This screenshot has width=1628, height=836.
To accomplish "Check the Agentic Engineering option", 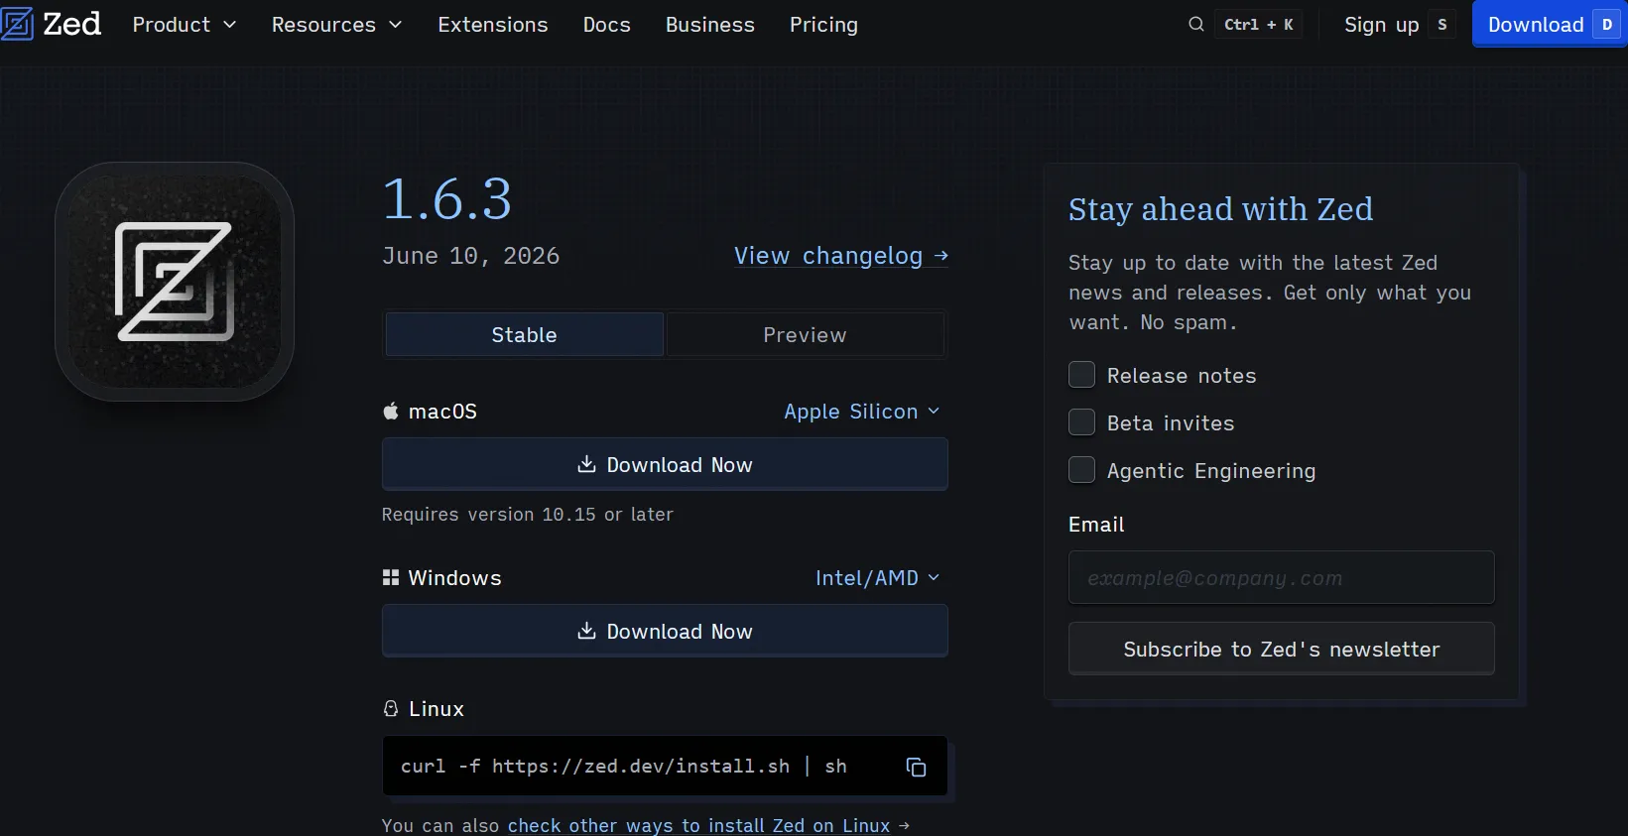I will click(1081, 470).
